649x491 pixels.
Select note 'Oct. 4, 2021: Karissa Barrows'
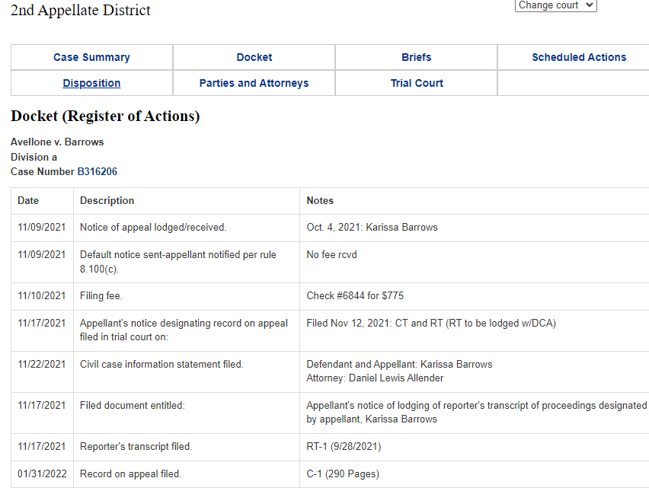pos(372,227)
